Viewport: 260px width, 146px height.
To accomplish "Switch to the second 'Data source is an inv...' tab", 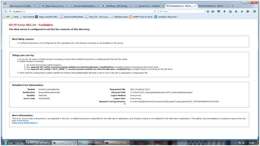I will tap(52, 6).
